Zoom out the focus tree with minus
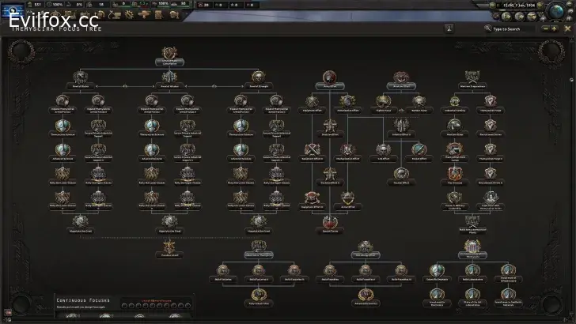This screenshot has height=324, width=576. pos(543,28)
